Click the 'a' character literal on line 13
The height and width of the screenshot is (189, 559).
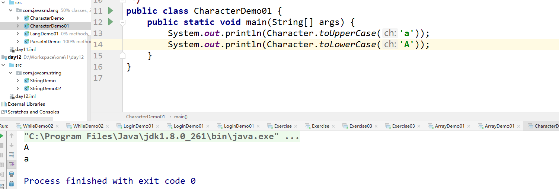coord(407,33)
